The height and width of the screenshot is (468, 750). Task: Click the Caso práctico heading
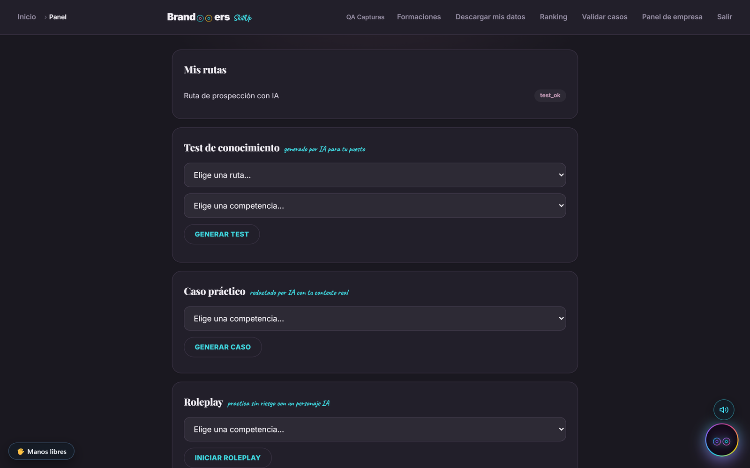[214, 292]
